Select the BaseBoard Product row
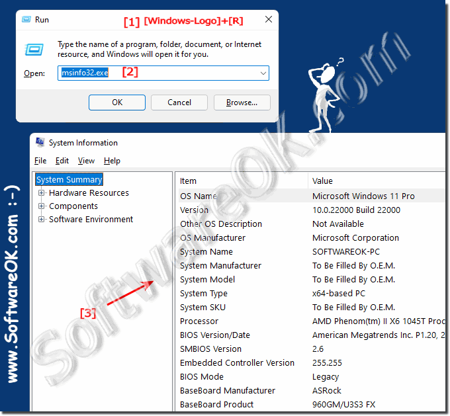The height and width of the screenshot is (416, 450). pos(312,405)
